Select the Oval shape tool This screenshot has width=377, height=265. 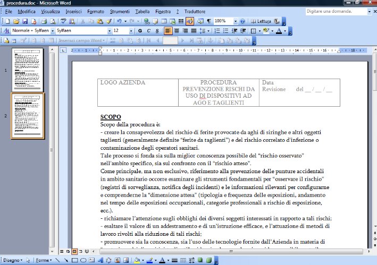click(83, 261)
